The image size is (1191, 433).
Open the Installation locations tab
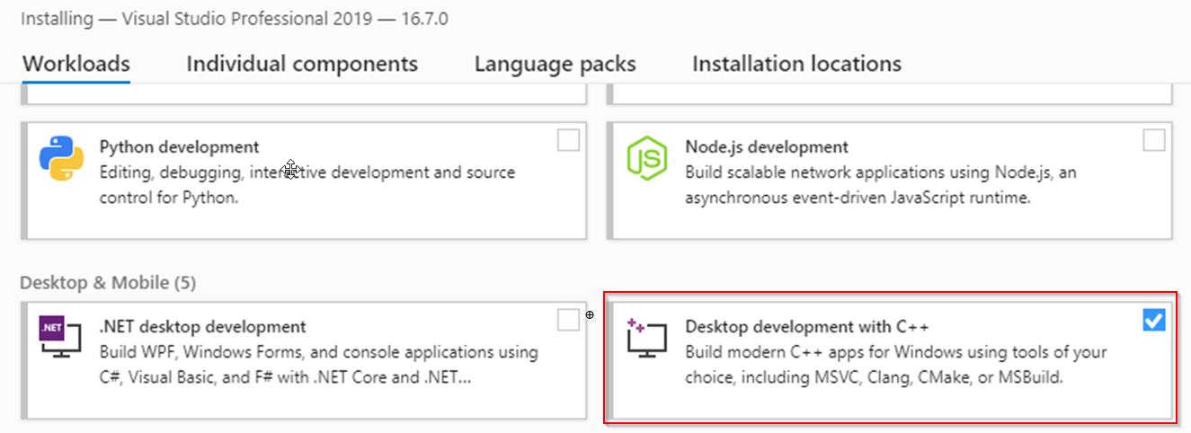(796, 64)
